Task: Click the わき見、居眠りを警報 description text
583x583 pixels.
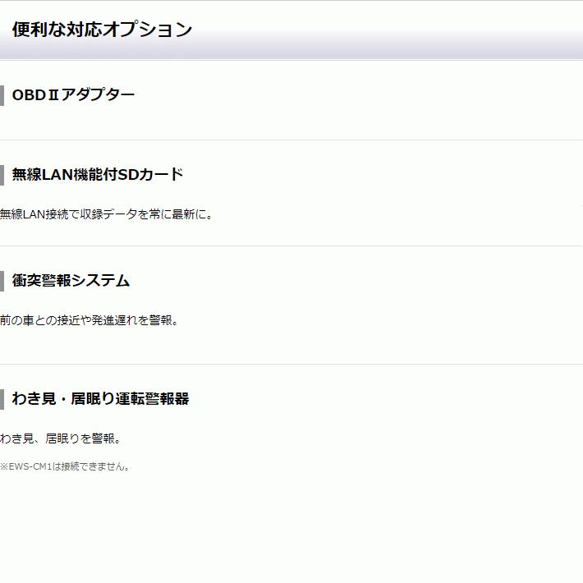Action: pos(61,438)
